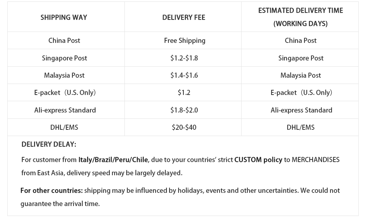Click the bold CUSTOM policy text

point(258,160)
